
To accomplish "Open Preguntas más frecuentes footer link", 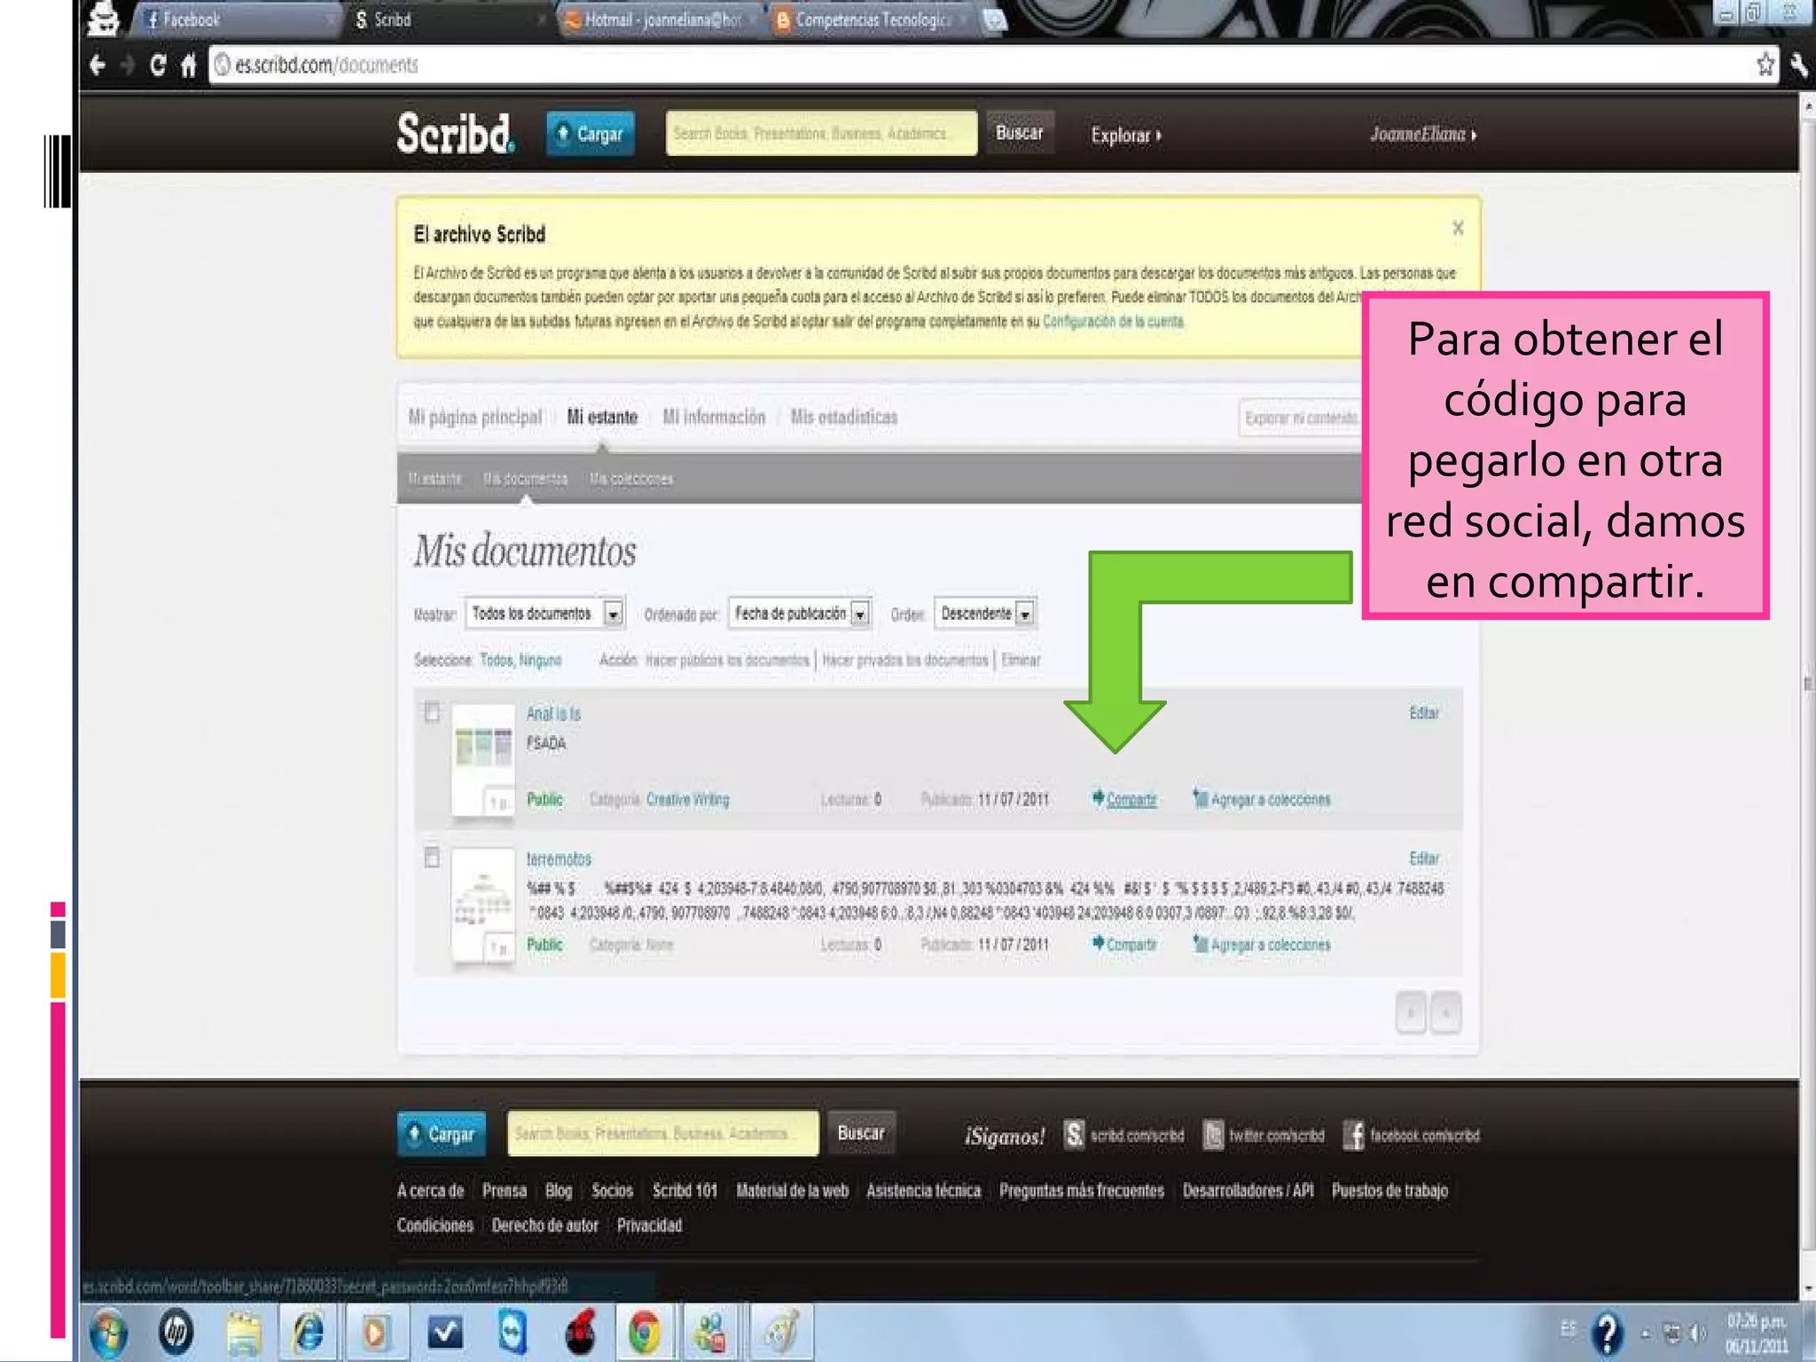I will point(1081,1191).
